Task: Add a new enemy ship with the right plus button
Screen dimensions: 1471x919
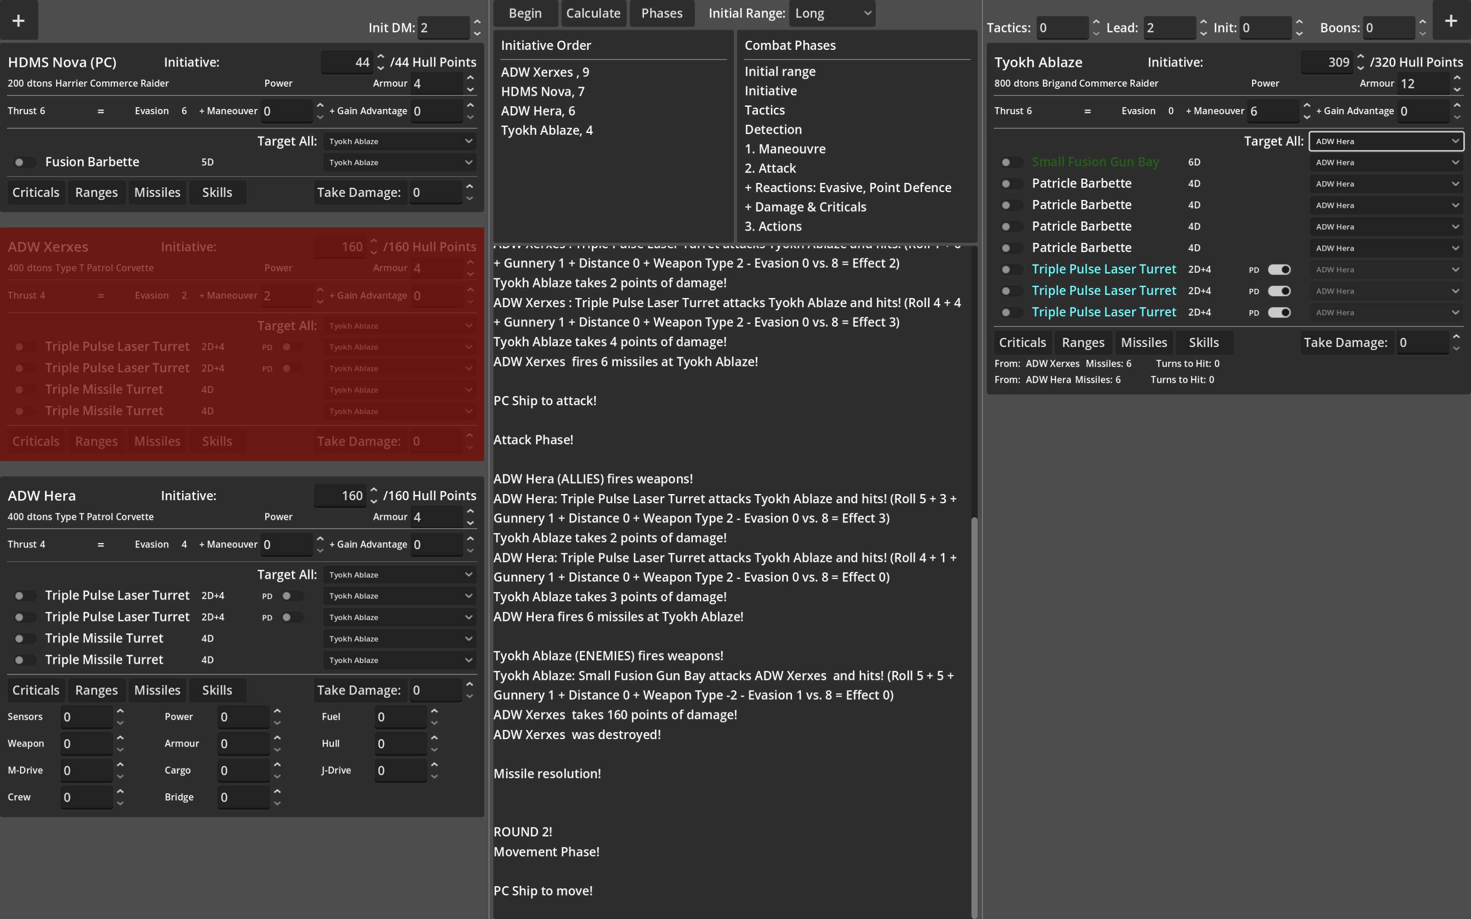Action: (1451, 20)
